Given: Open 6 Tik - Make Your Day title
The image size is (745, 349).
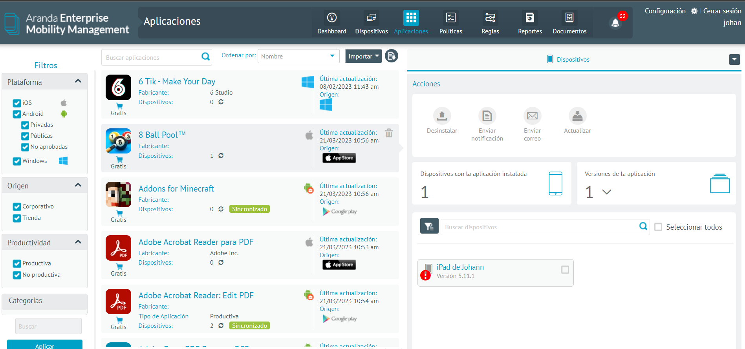Looking at the screenshot, I should coord(177,81).
